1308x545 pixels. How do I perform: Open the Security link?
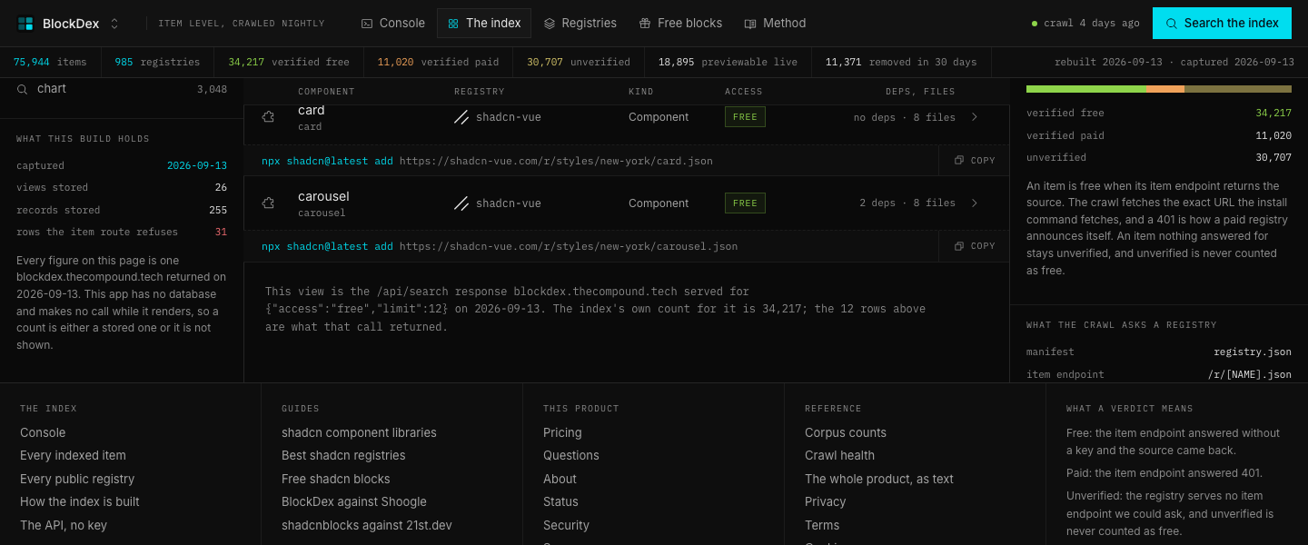pos(566,526)
